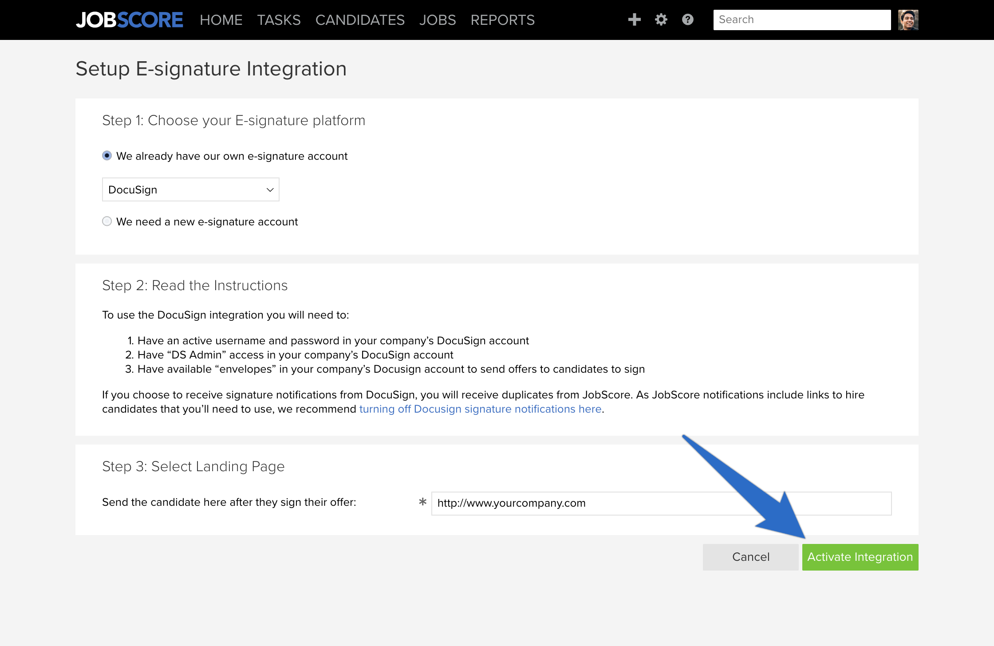Image resolution: width=994 pixels, height=646 pixels.
Task: Follow 'turning off Docusign signature notifications here' link
Action: pos(481,409)
